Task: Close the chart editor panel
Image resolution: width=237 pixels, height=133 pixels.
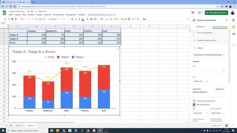Action: point(227,20)
